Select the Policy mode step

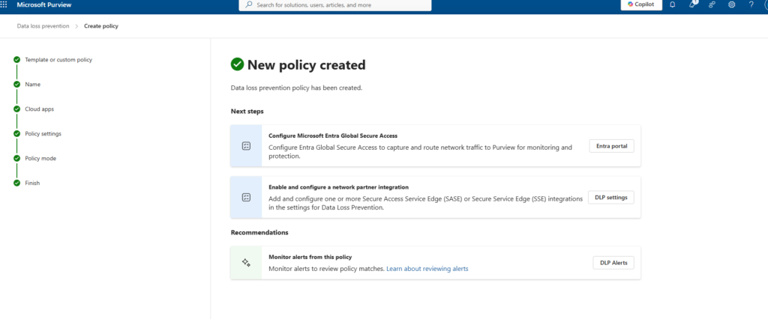(40, 159)
